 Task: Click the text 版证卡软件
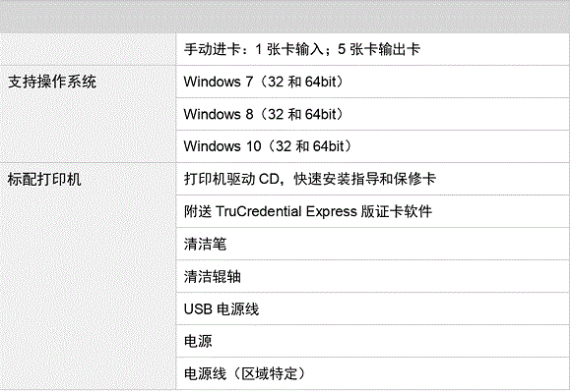click(397, 211)
